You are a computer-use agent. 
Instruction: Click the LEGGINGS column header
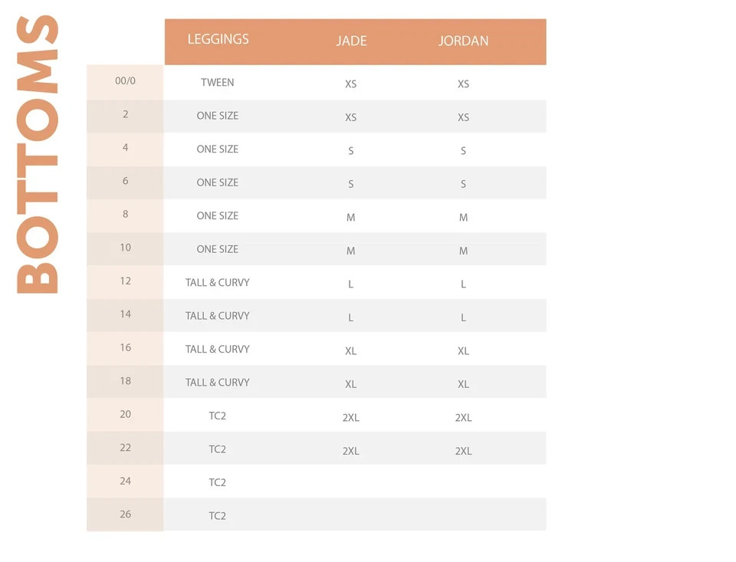point(219,40)
